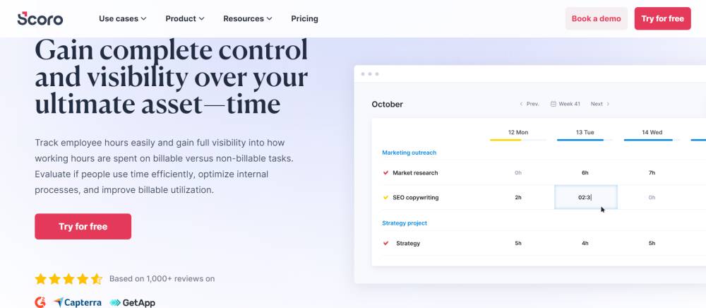Click the Book a demo button

596,18
